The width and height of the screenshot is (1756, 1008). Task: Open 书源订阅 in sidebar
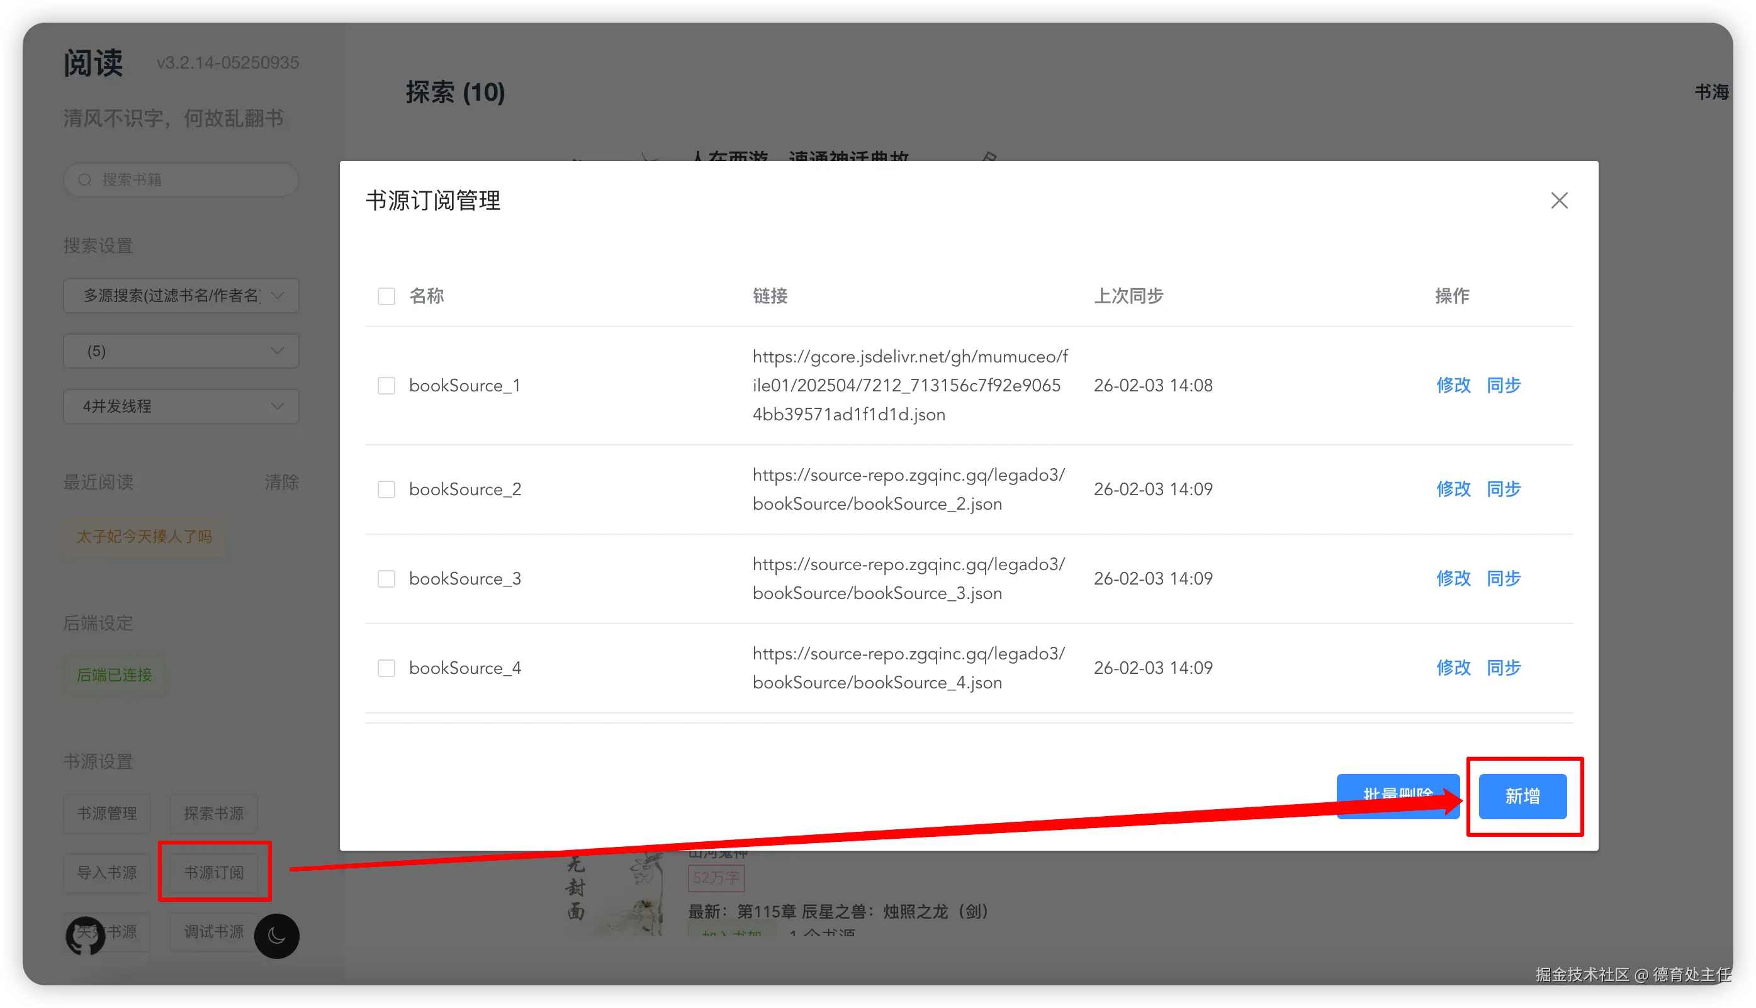[214, 872]
